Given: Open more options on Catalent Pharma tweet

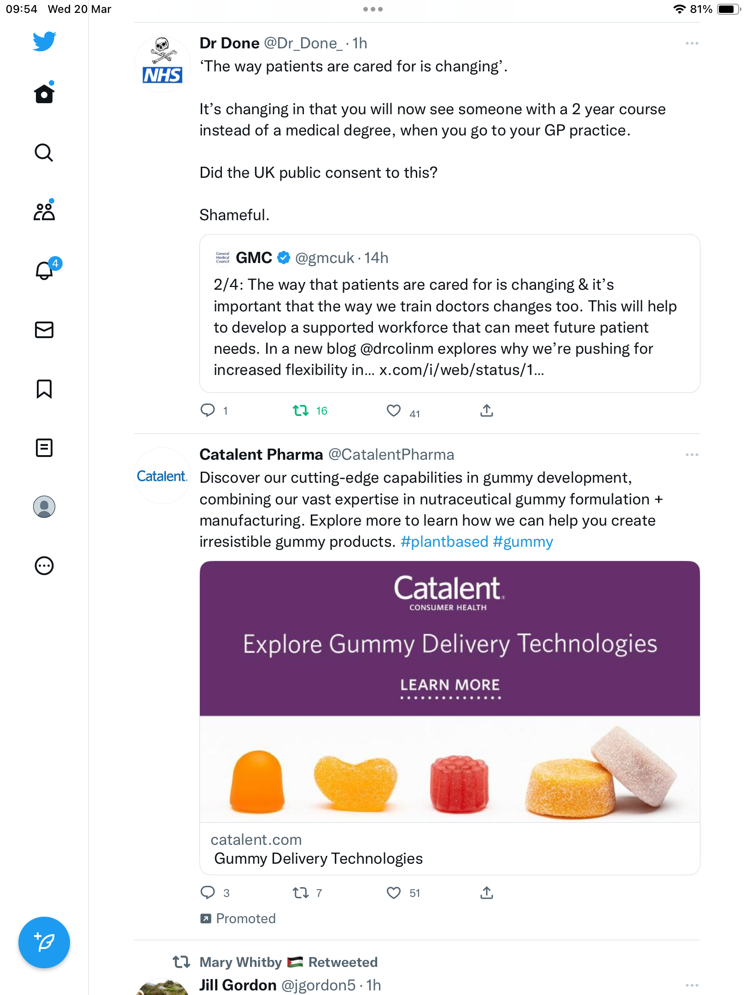Looking at the screenshot, I should pyautogui.click(x=692, y=455).
